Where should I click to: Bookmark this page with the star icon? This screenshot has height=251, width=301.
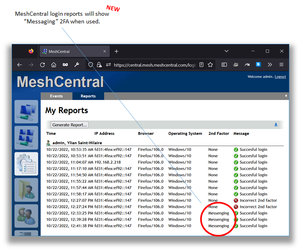point(210,65)
